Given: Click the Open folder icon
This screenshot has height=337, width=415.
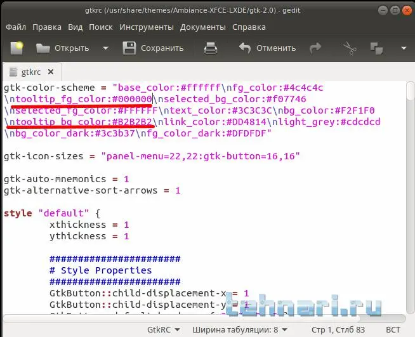Looking at the screenshot, I should click(x=43, y=48).
